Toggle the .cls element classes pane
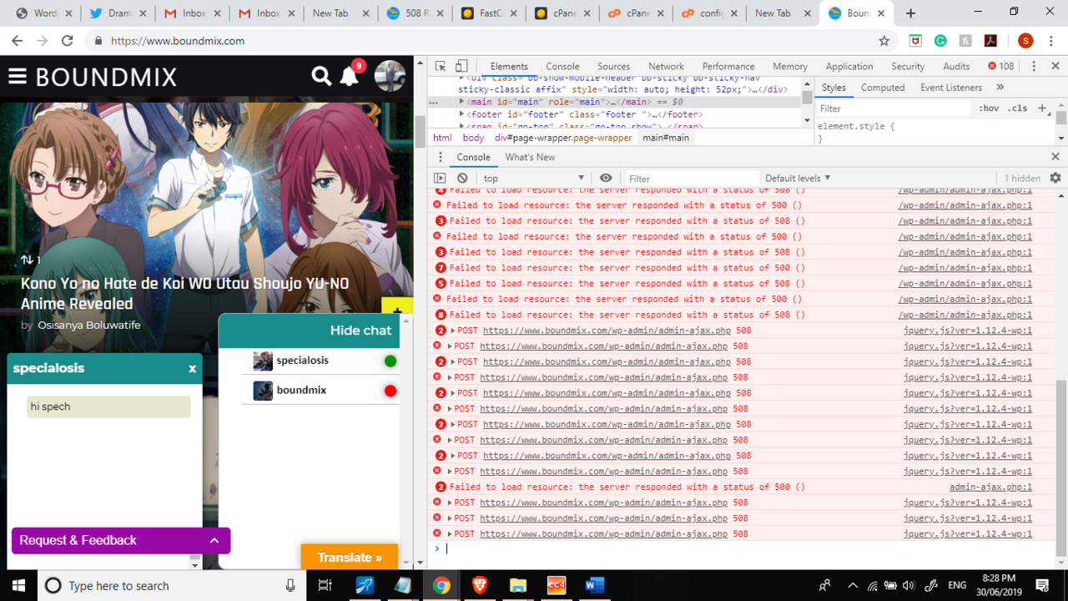 (1017, 108)
